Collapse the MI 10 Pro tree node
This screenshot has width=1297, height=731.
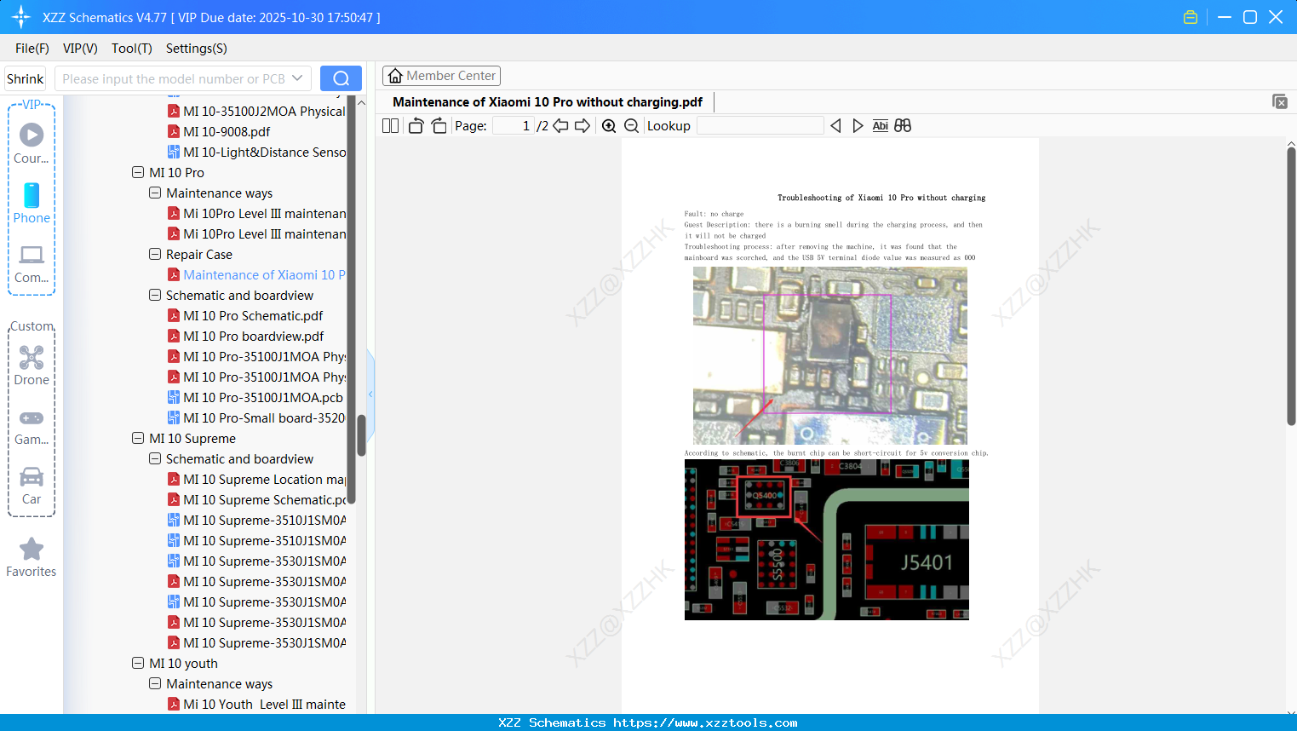coord(138,172)
